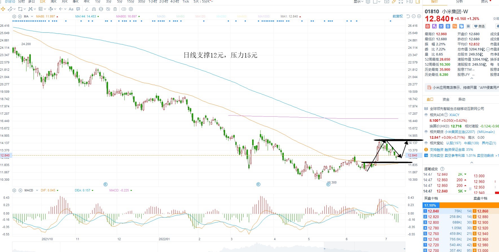Click the first E earnings marker on chart
This screenshot has height=252, width=499.
105,184
